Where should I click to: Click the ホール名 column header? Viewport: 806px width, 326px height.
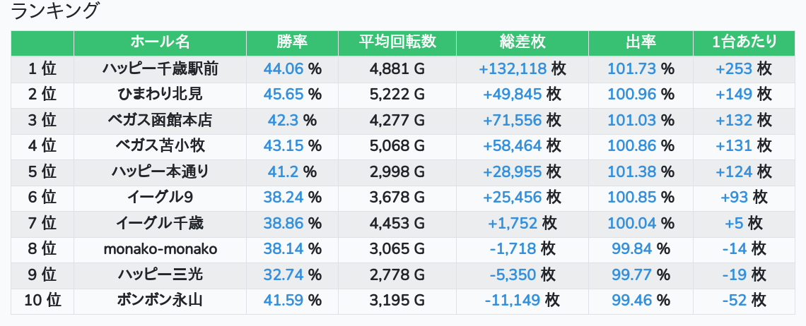(160, 42)
